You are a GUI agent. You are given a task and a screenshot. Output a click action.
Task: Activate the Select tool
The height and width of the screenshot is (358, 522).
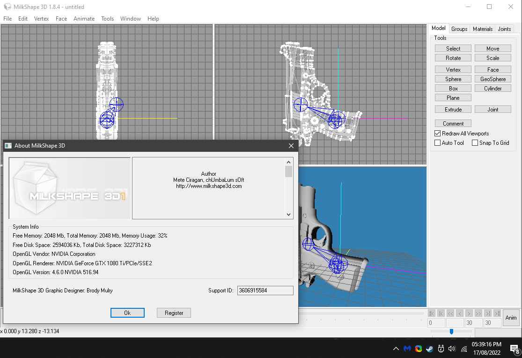(453, 48)
